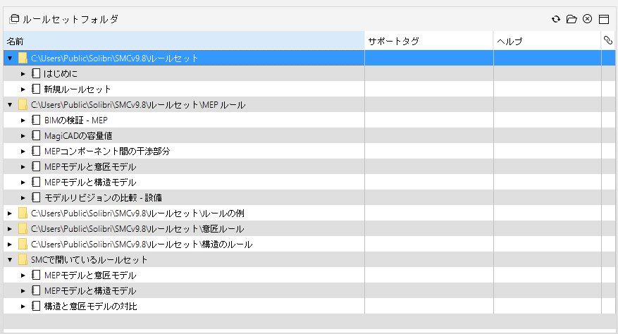
Task: Expand the 構造と意匠モデルの対比 ruleset
Action: pyautogui.click(x=23, y=307)
